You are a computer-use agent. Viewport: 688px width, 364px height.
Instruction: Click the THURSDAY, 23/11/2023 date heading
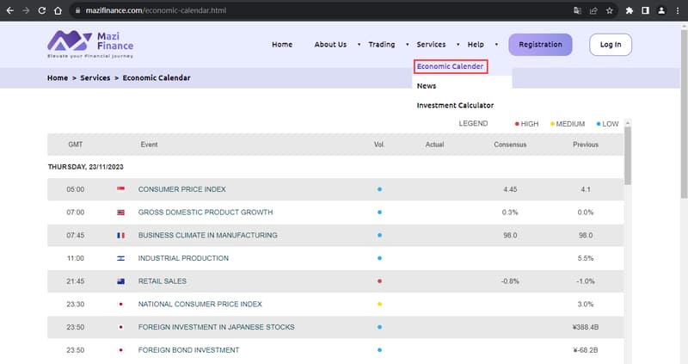point(85,167)
